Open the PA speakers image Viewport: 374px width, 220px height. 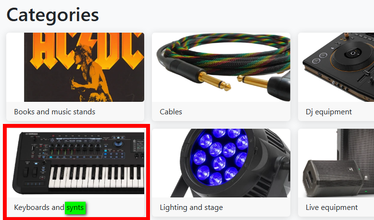336,163
